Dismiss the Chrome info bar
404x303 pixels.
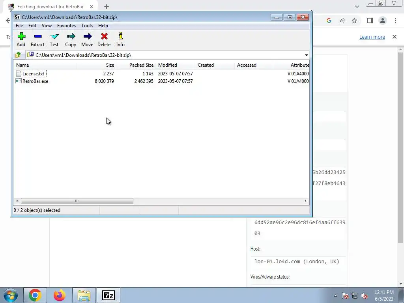tap(395, 37)
